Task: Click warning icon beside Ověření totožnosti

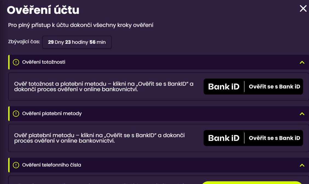Action: click(16, 62)
